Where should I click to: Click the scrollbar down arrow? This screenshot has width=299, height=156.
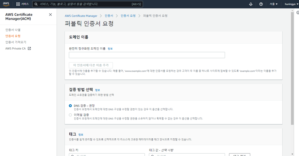292,154
